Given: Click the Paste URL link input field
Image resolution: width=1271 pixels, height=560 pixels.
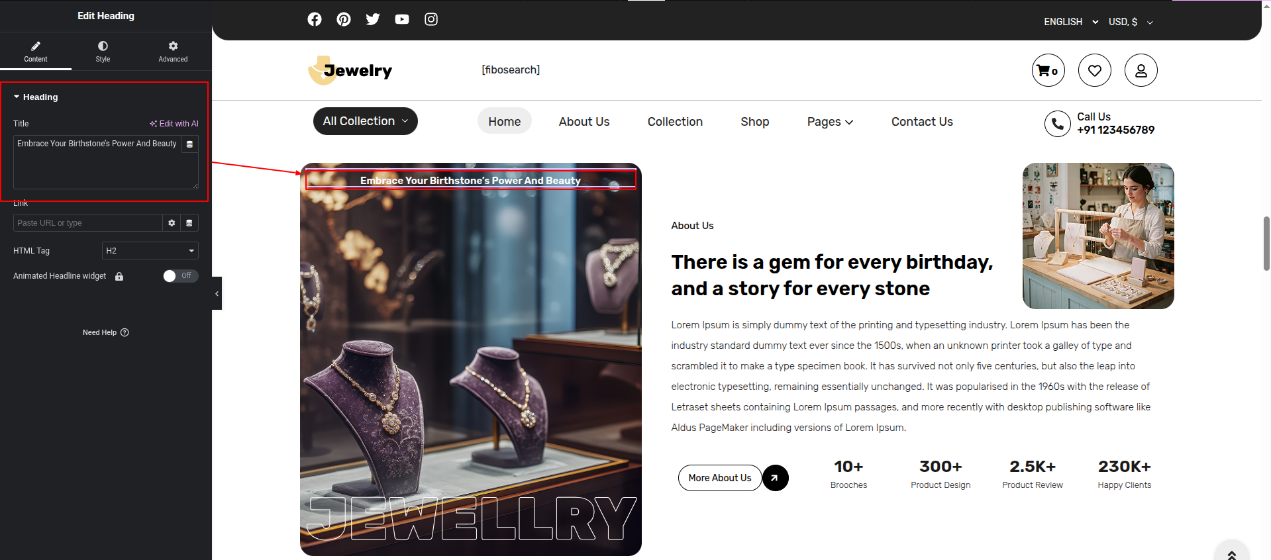Looking at the screenshot, I should point(88,223).
